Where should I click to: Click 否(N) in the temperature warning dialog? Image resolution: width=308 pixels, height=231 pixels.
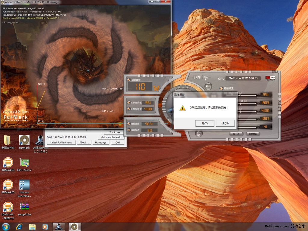tap(225, 123)
